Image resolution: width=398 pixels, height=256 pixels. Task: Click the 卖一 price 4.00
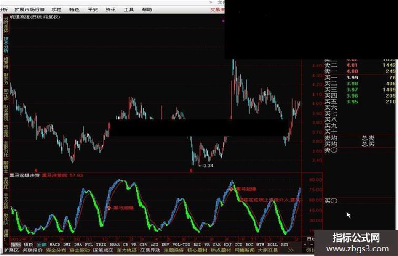tap(353, 71)
